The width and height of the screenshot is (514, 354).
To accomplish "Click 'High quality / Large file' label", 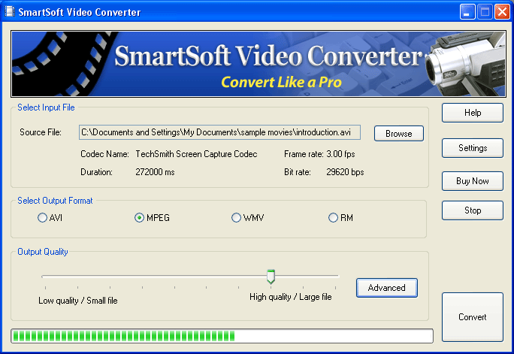I will [x=290, y=297].
